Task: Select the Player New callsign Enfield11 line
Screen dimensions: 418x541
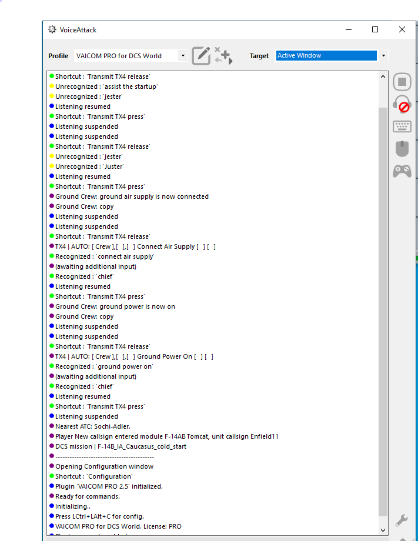Action: [164, 437]
